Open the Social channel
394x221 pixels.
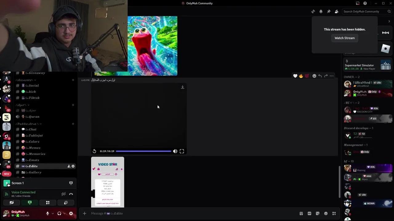point(46,85)
